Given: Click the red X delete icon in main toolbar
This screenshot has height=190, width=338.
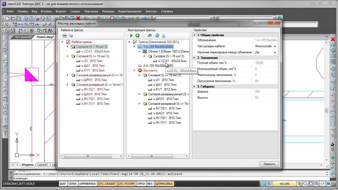Looking at the screenshot, I should (x=78, y=18).
